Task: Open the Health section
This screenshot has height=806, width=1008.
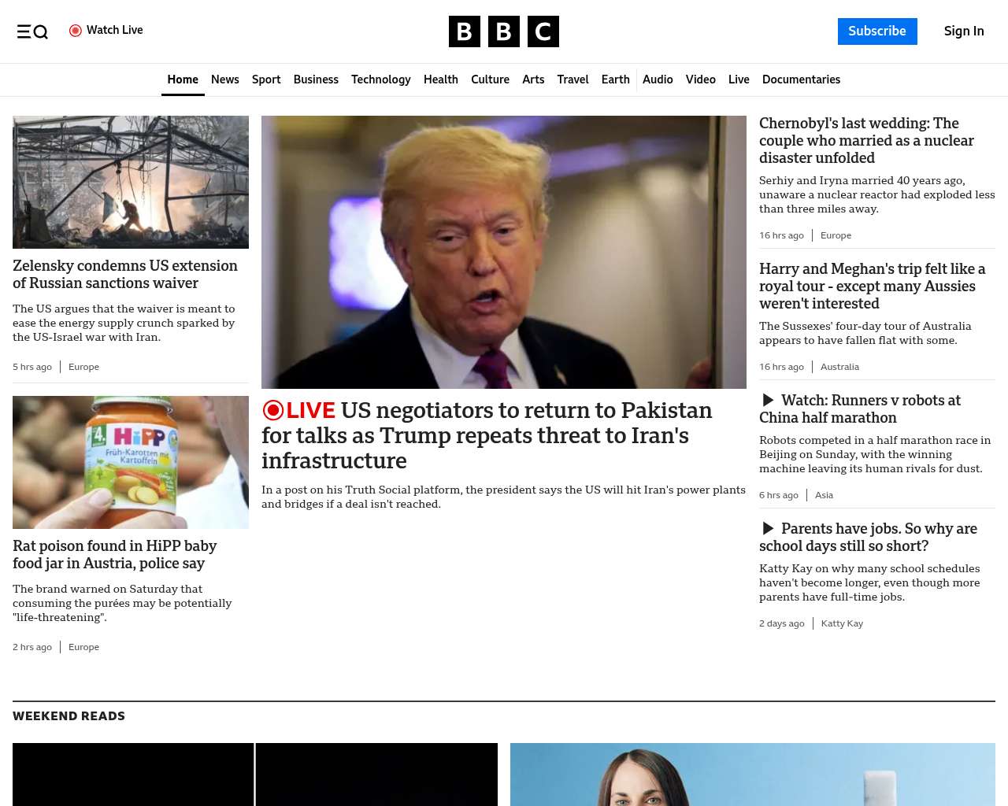Action: coord(441,79)
